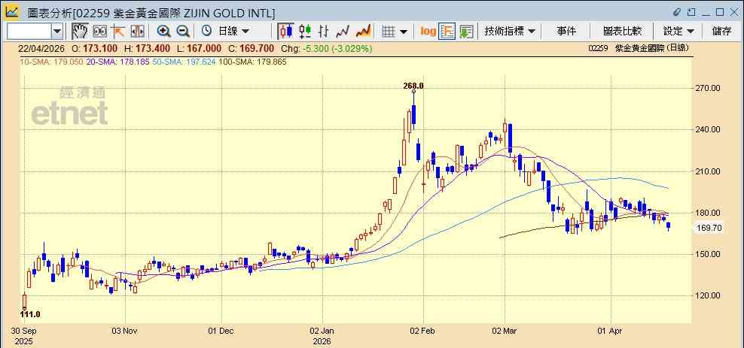The width and height of the screenshot is (744, 348).
Task: Click the 事件 button
Action: (566, 32)
